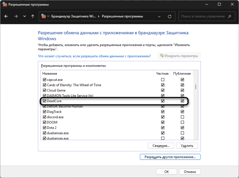The height and width of the screenshot is (178, 239).
Task: Click the programs list vertical scrollbar thumb
Action: pyautogui.click(x=196, y=87)
